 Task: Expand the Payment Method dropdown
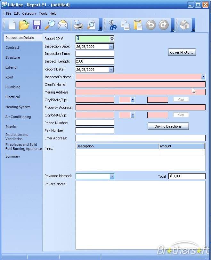click(x=112, y=176)
